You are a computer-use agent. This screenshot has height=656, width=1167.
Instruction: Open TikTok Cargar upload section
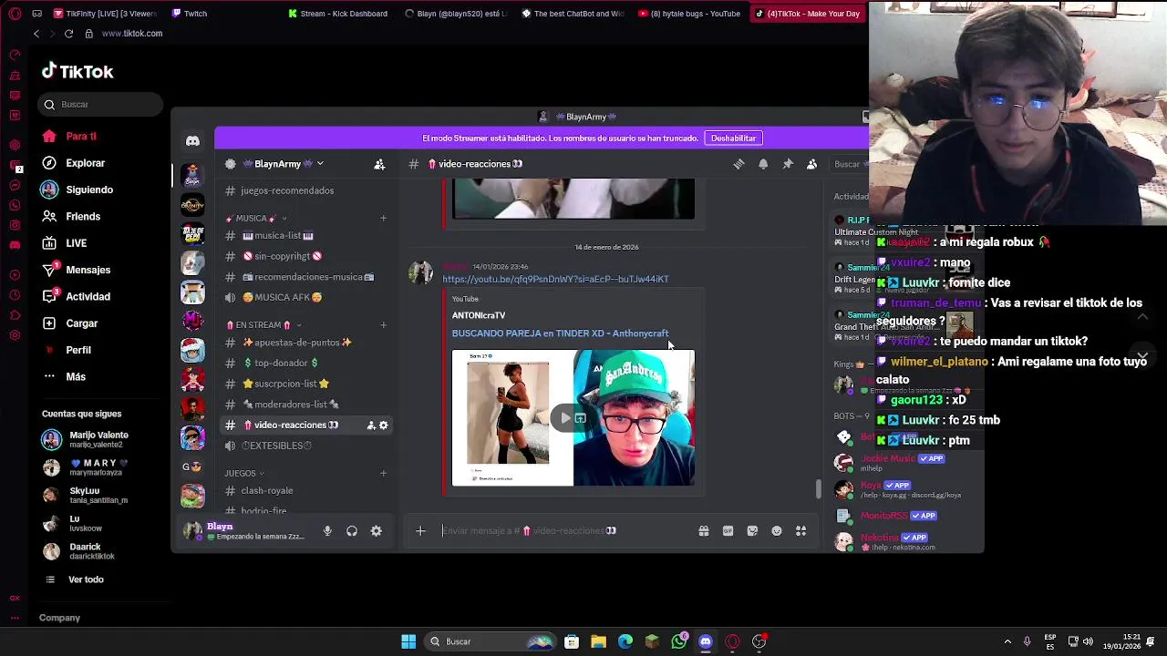(81, 323)
